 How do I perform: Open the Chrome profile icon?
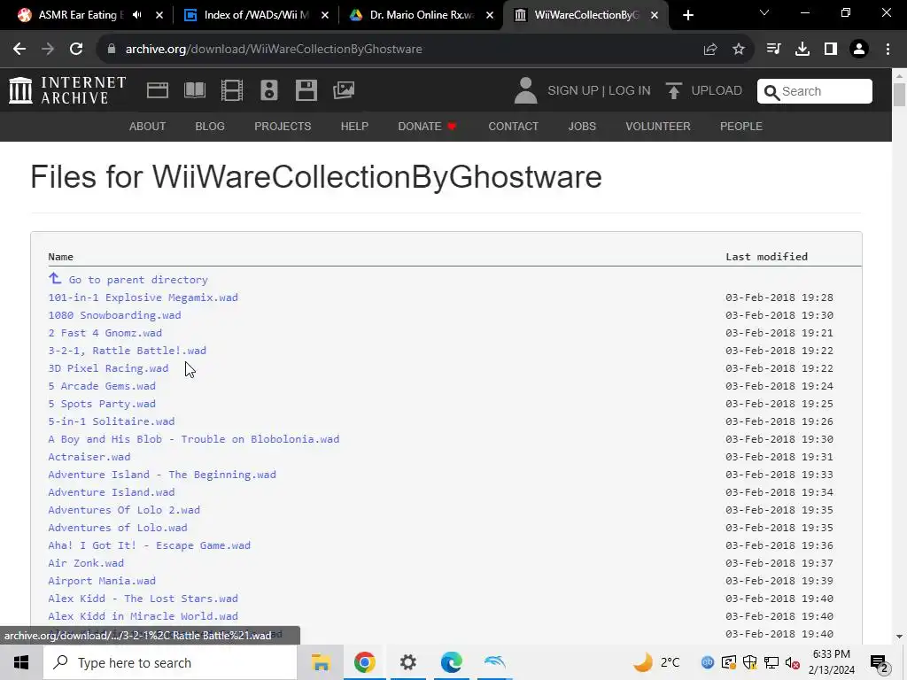pyautogui.click(x=859, y=50)
